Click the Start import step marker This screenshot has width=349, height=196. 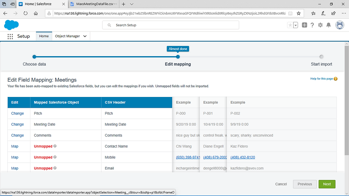point(321,57)
